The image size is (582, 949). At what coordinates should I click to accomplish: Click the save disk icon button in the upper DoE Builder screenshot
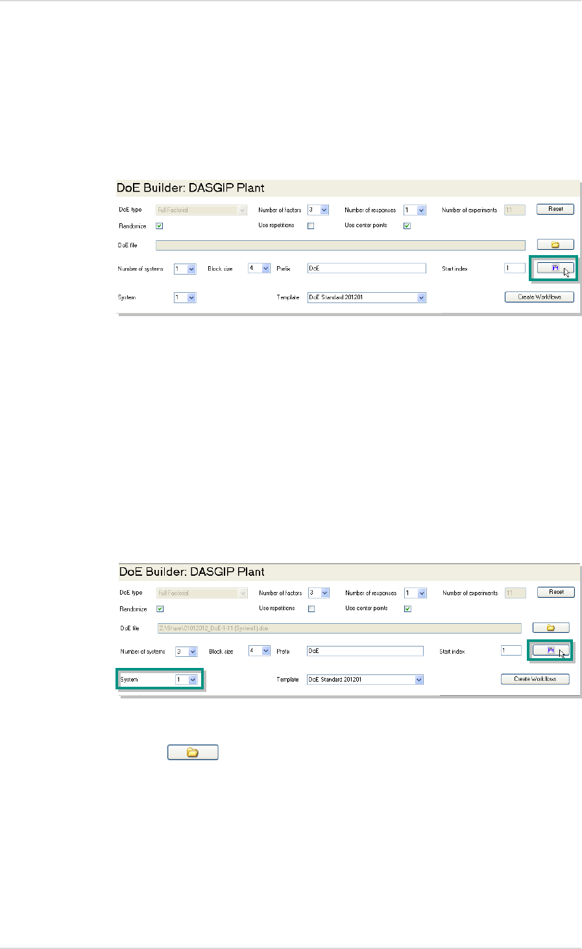pos(555,267)
